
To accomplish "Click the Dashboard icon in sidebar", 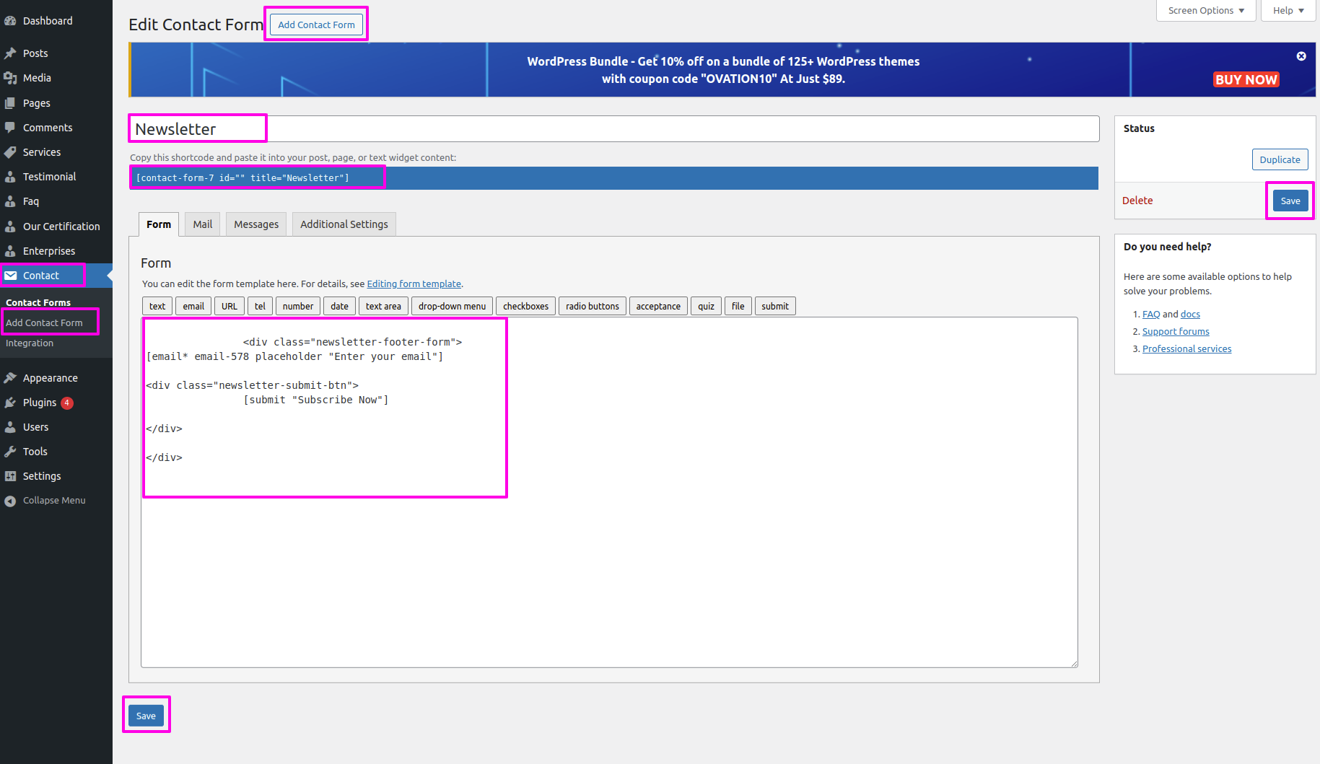I will pyautogui.click(x=10, y=21).
